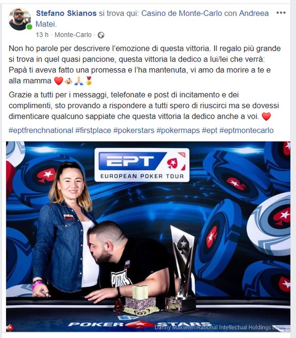Click Stefano Skianos profile picture
296x338 pixels.
[x=19, y=19]
